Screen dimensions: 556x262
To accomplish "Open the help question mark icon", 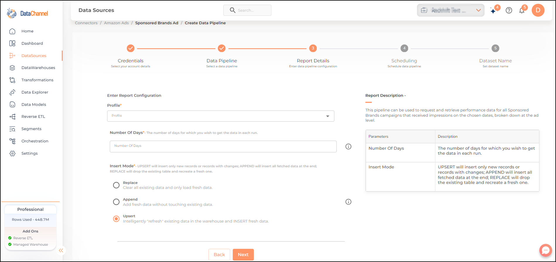I will click(509, 11).
